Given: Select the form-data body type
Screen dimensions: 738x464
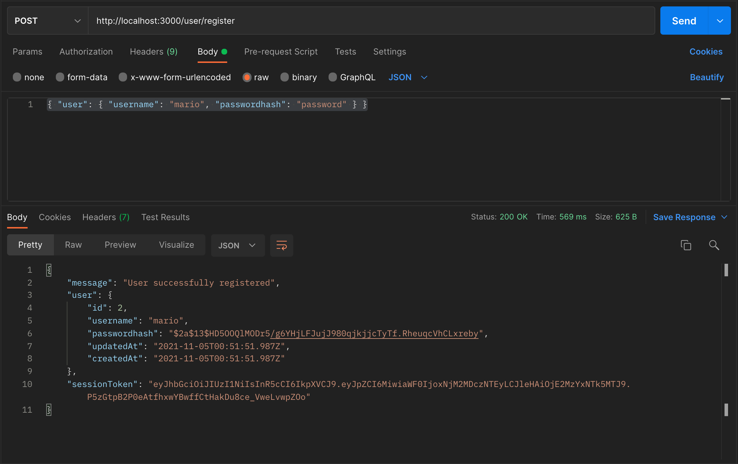Looking at the screenshot, I should point(82,77).
